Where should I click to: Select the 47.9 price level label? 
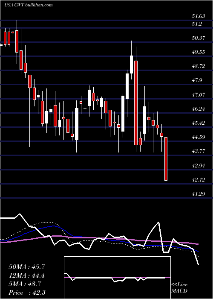pos(197,80)
